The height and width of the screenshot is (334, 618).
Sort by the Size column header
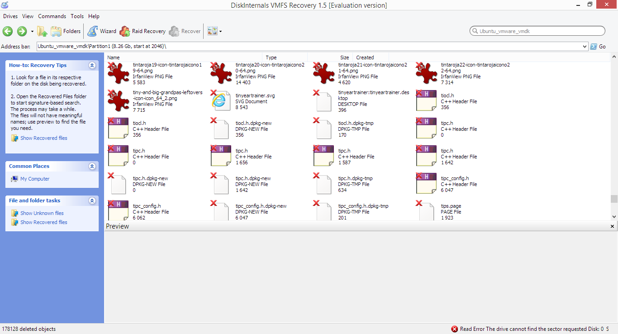coord(330,57)
